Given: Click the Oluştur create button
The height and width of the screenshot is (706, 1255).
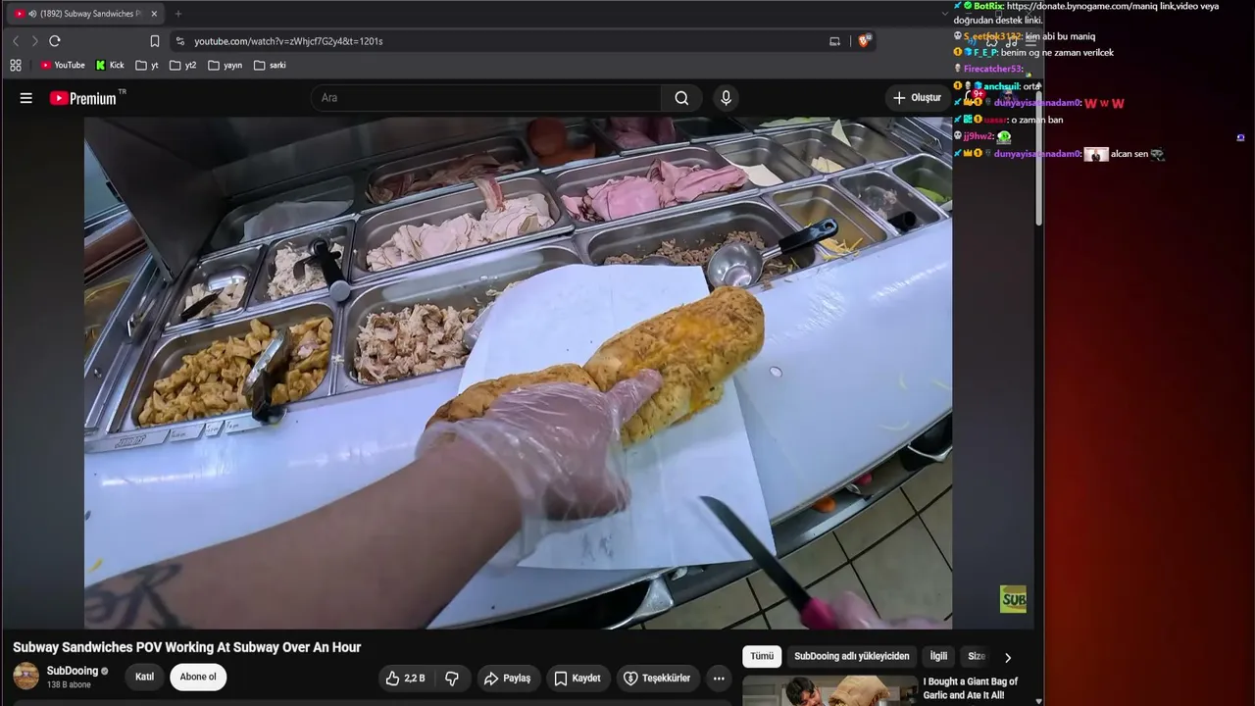Looking at the screenshot, I should (917, 98).
